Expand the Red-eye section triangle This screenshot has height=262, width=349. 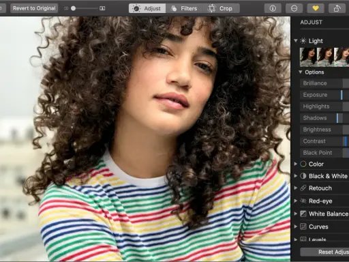coord(296,201)
